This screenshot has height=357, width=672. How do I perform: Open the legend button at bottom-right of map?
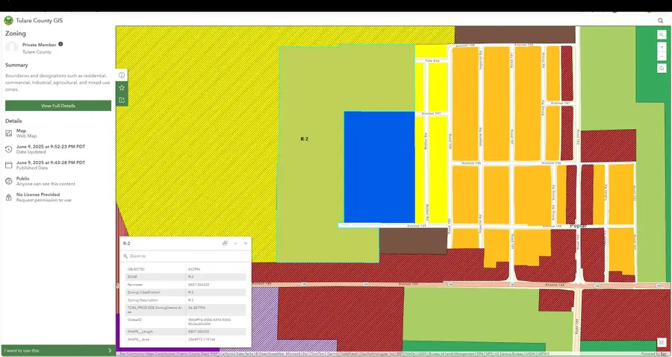pyautogui.click(x=662, y=342)
